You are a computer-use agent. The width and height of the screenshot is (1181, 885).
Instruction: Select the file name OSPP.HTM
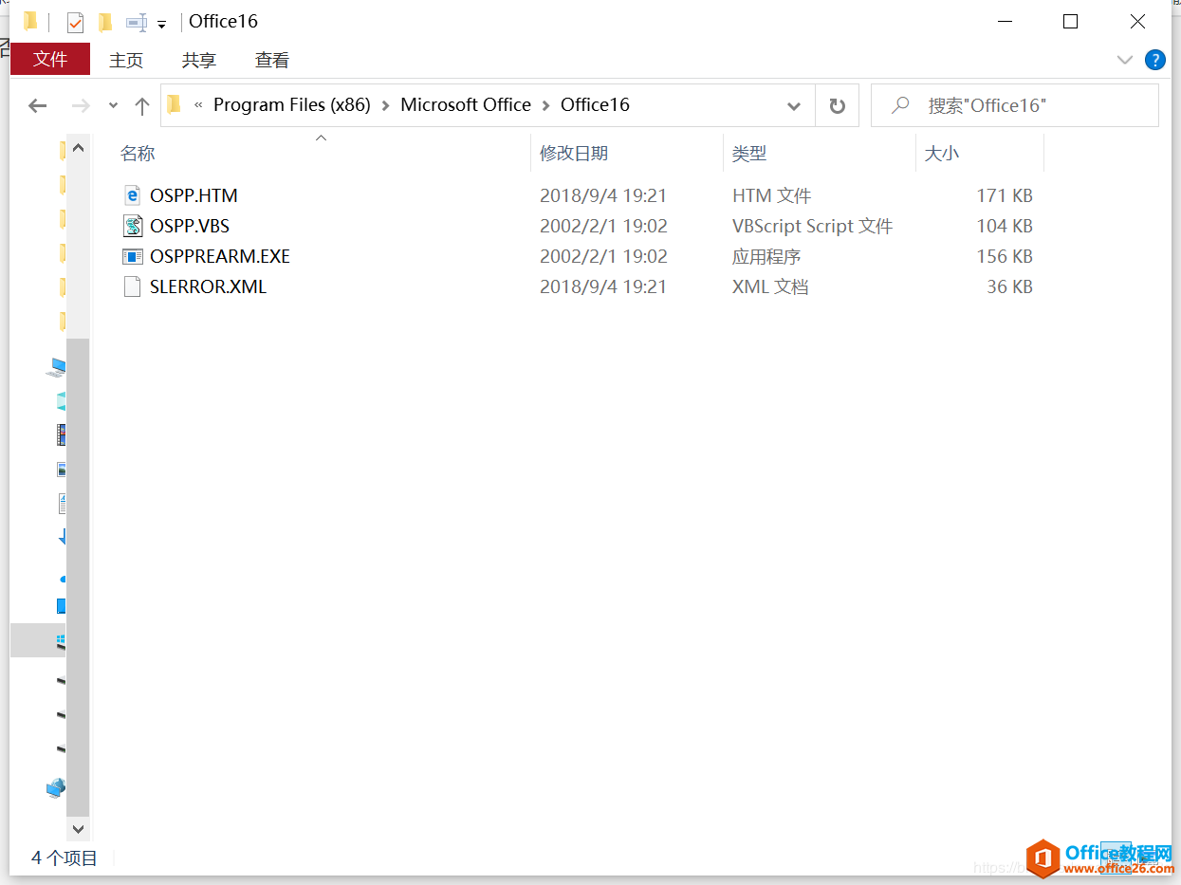194,195
